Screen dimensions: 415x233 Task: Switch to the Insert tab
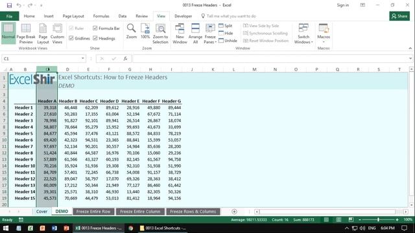(49, 16)
